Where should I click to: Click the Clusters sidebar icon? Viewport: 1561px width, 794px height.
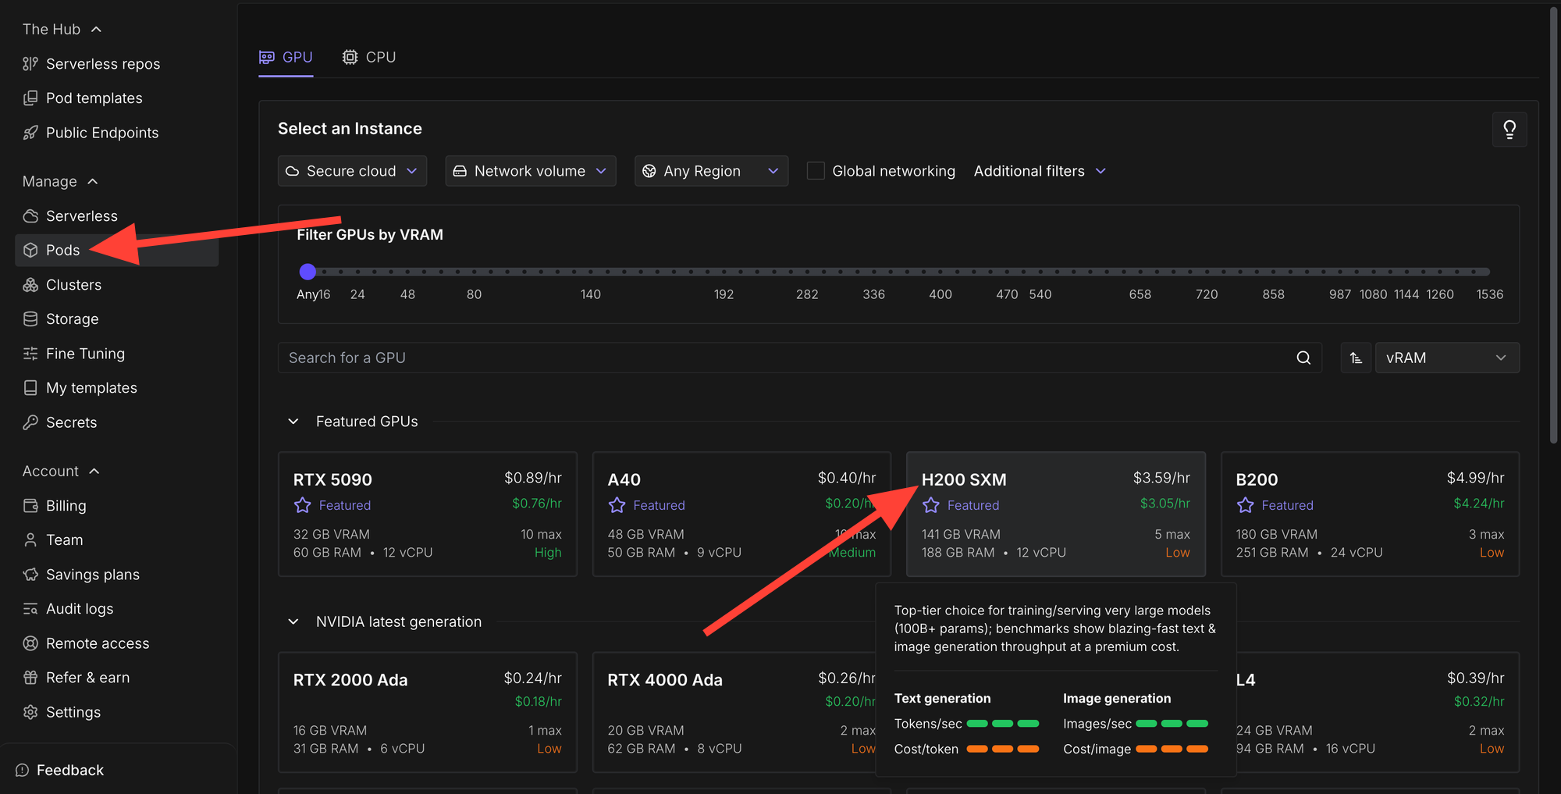click(30, 285)
